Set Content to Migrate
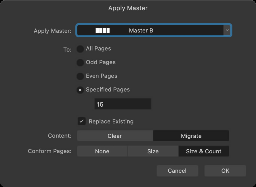The height and width of the screenshot is (187, 256). 191,136
